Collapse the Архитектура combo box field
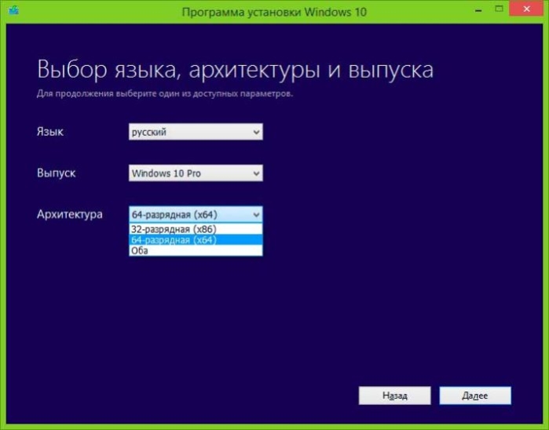The width and height of the screenshot is (549, 430). click(x=196, y=214)
